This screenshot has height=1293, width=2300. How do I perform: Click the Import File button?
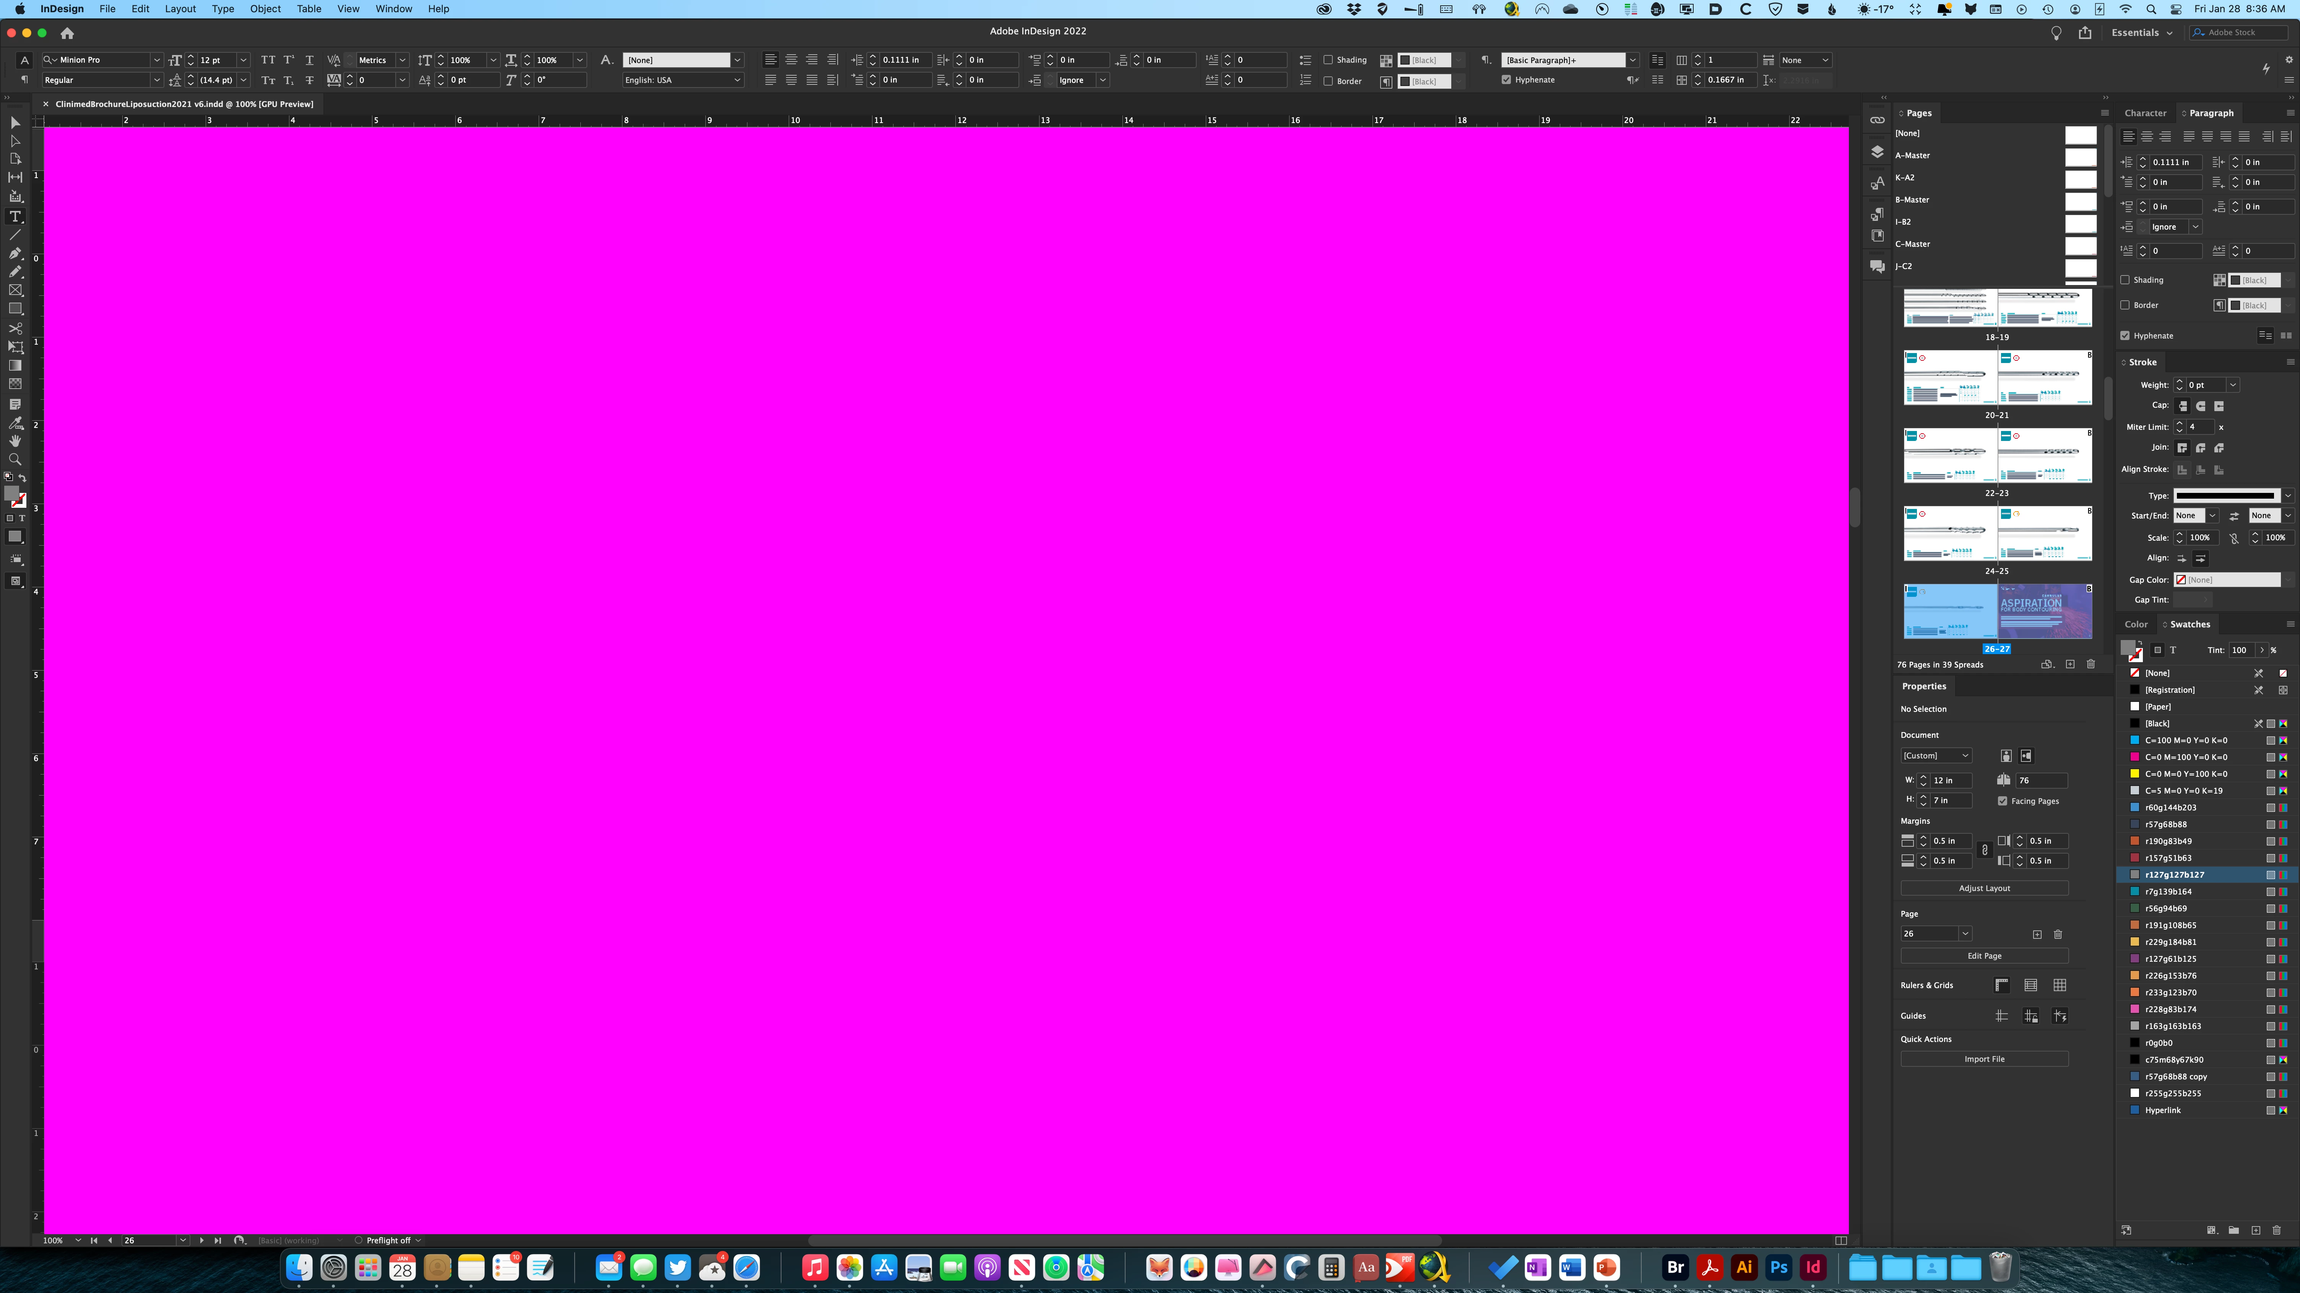point(1984,1059)
